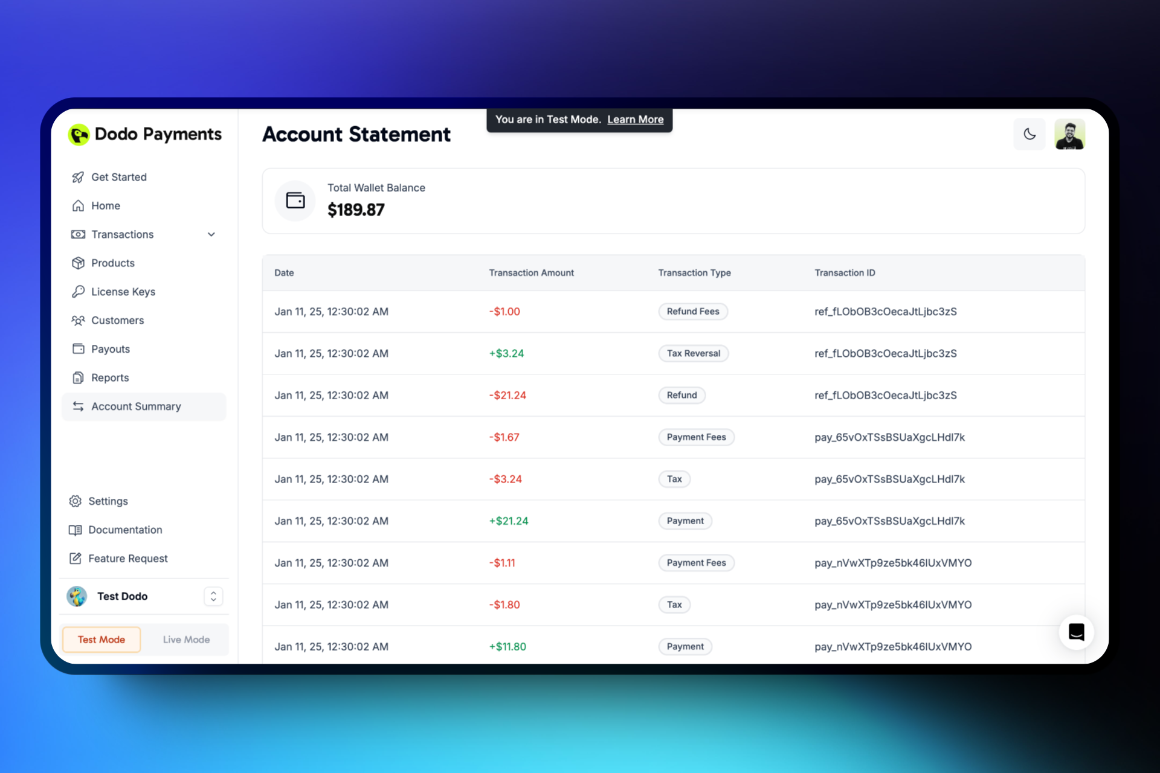1160x773 pixels.
Task: Switch to Live Mode
Action: point(185,639)
